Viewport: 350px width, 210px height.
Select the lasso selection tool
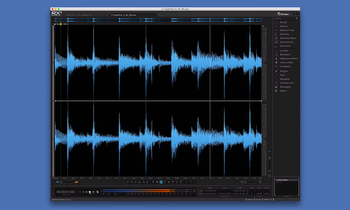click(x=165, y=182)
